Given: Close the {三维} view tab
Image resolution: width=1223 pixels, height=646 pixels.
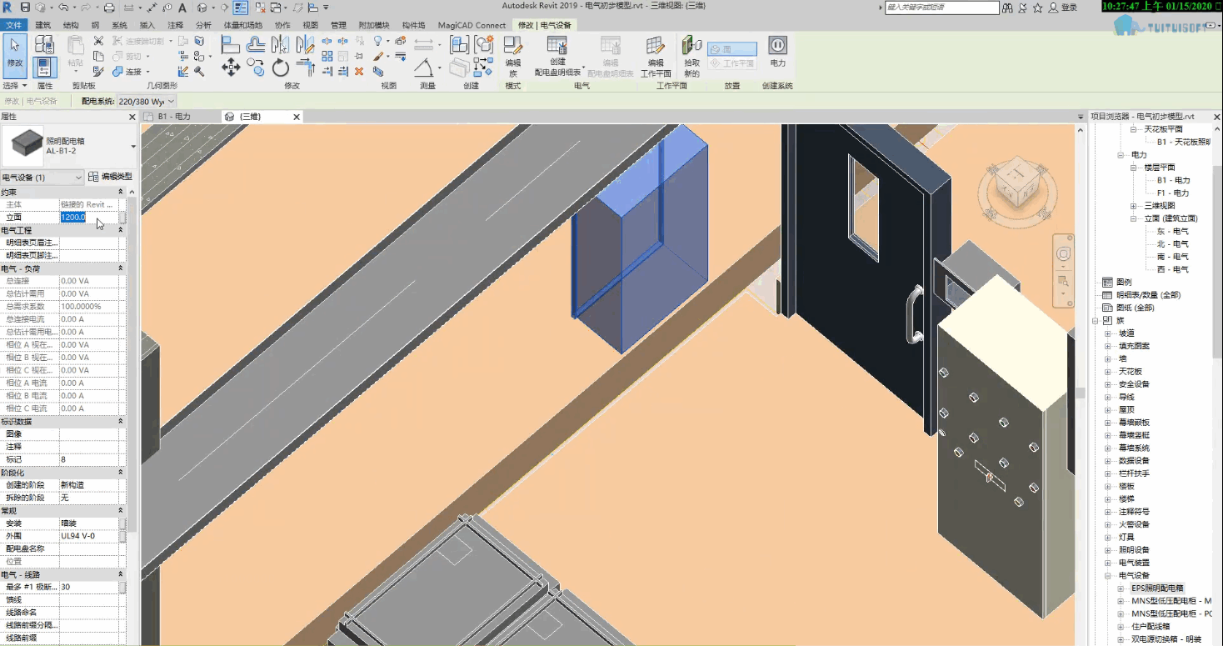Looking at the screenshot, I should (x=297, y=117).
